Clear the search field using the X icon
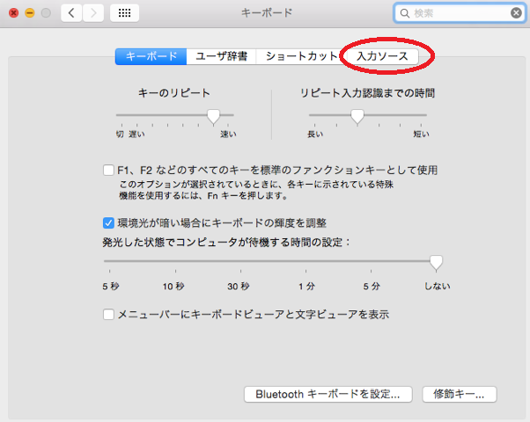 [x=516, y=13]
